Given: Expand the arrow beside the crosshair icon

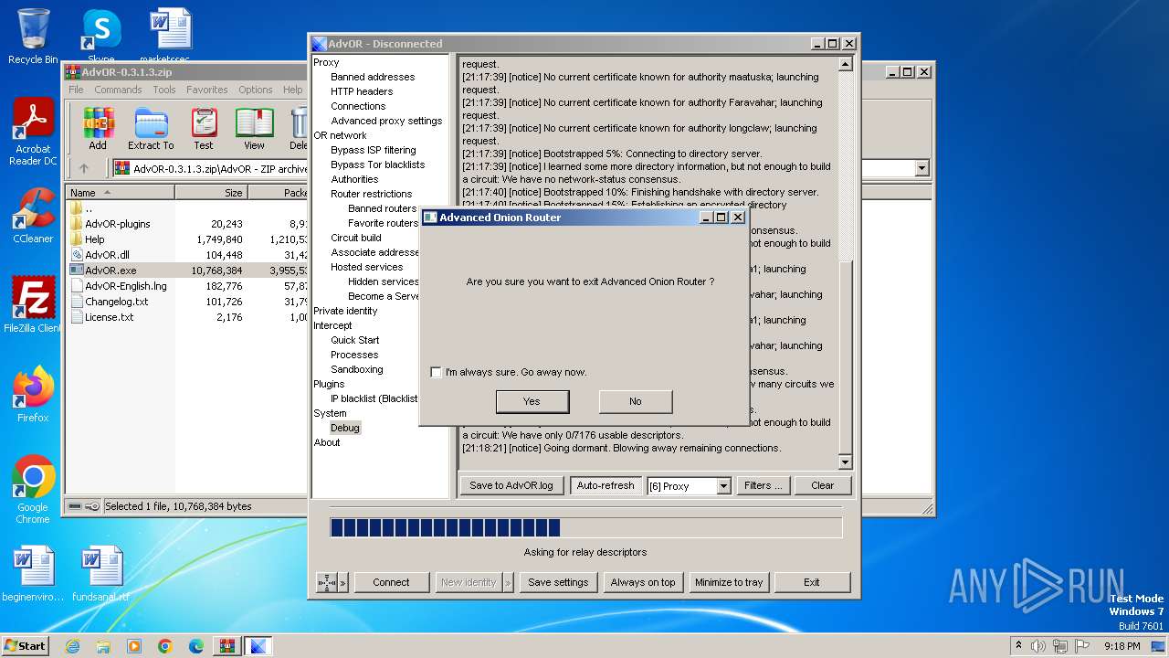Looking at the screenshot, I should point(343,582).
